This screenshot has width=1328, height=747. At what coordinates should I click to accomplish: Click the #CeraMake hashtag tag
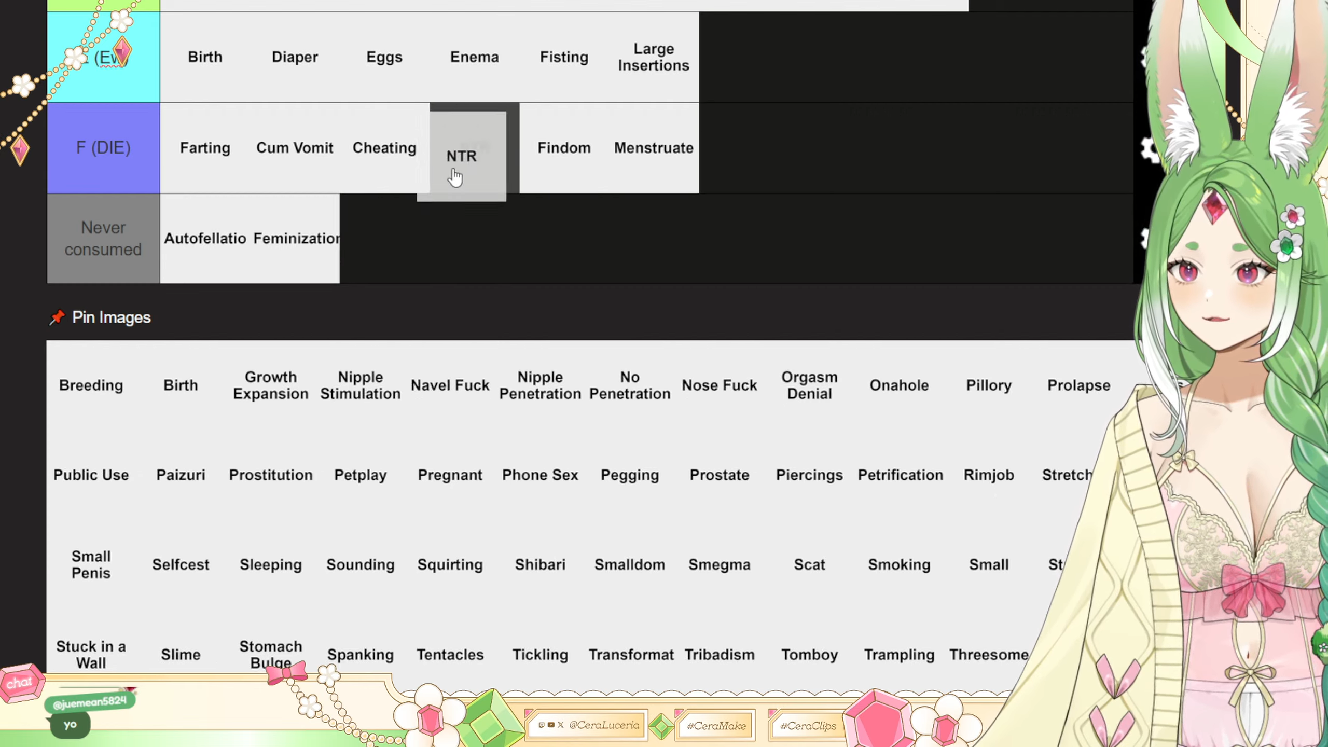(x=716, y=726)
